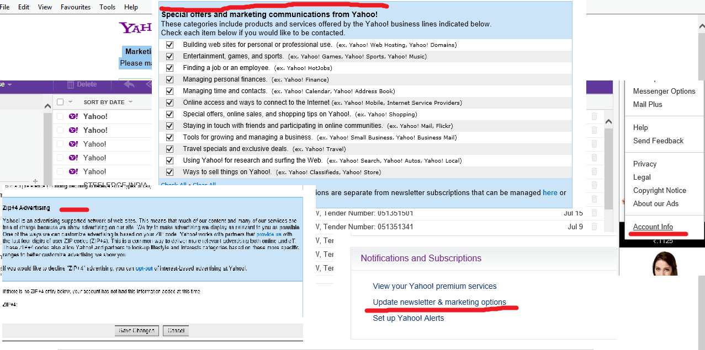Click the plus icon in the left folder pane
This screenshot has height=350, width=705.
[35, 180]
